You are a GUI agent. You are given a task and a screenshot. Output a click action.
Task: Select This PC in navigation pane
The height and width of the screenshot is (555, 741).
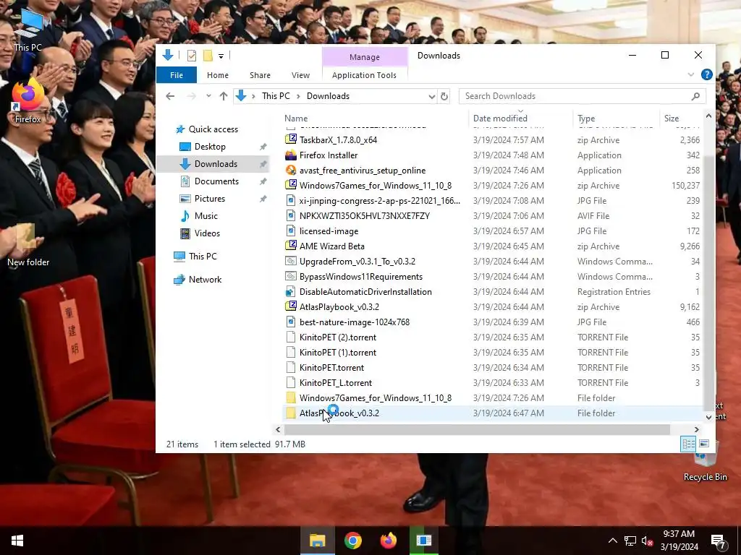coord(203,257)
